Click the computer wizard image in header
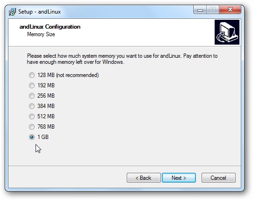 [x=227, y=32]
